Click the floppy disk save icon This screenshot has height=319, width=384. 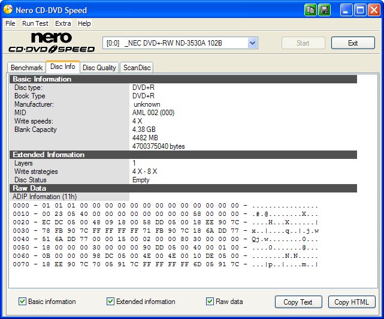pos(324,10)
